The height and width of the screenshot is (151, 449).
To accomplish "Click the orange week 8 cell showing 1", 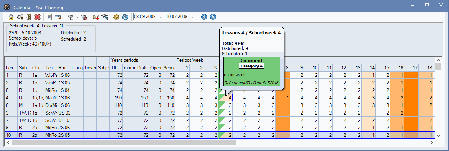I will (283, 97).
